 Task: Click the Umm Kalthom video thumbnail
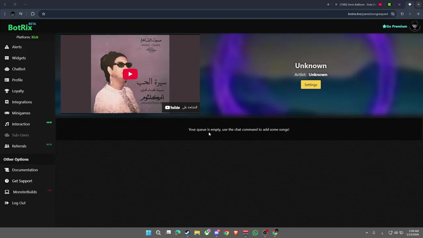tap(130, 74)
